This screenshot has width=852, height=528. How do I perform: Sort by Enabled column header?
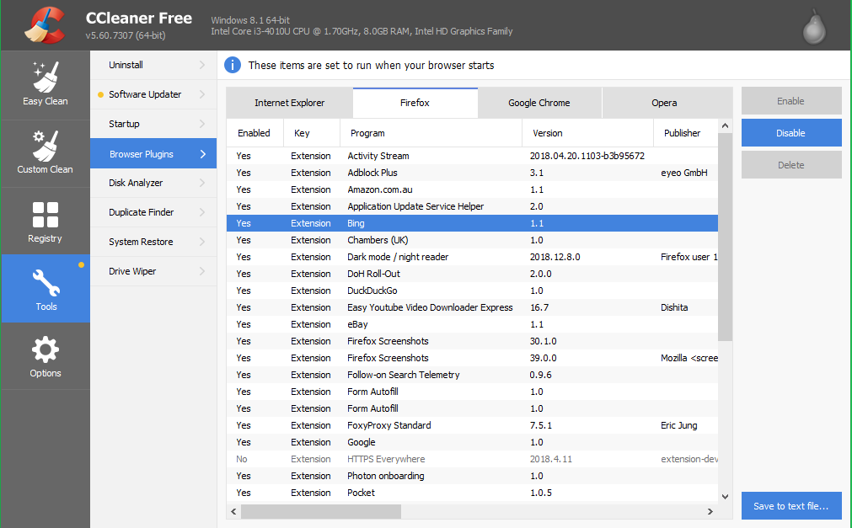pyautogui.click(x=255, y=133)
